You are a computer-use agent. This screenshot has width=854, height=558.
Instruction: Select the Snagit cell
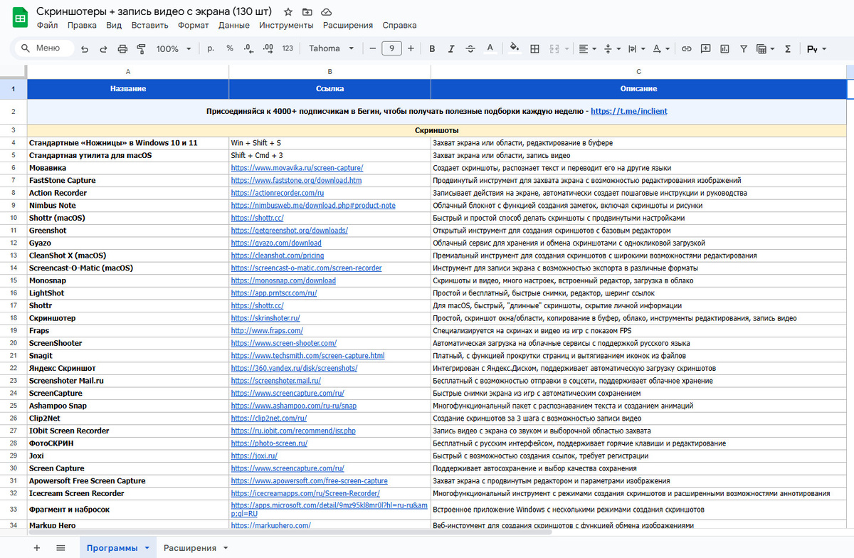(128, 356)
